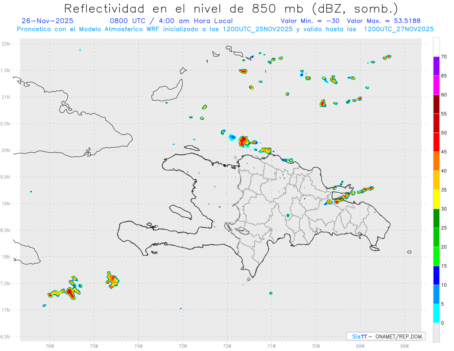Click the "73W" longitude axis label

point(183,346)
